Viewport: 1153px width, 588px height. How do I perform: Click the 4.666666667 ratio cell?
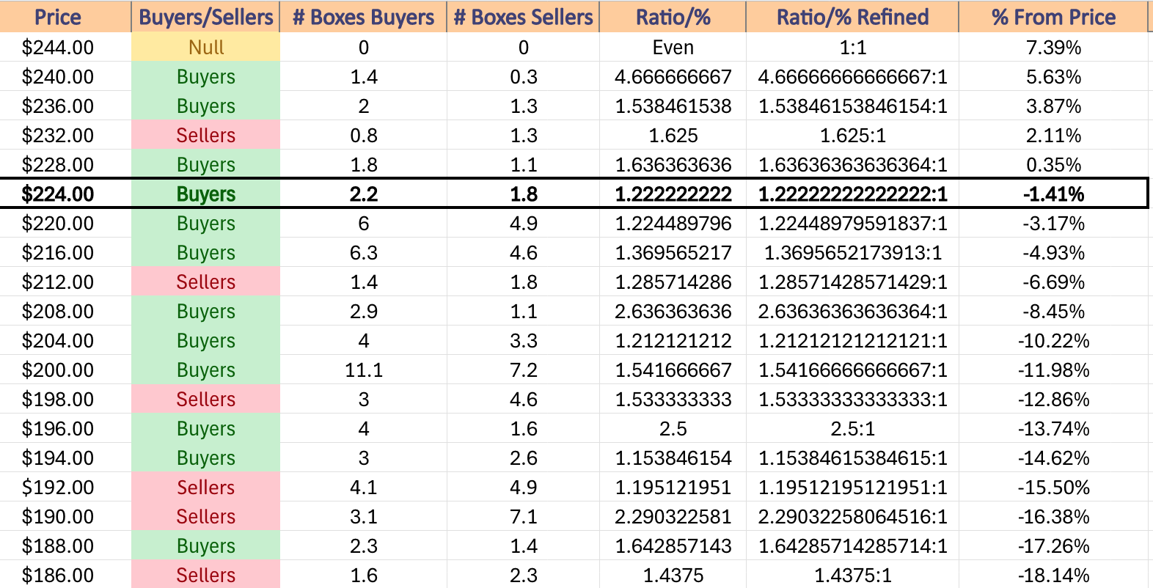pos(673,76)
